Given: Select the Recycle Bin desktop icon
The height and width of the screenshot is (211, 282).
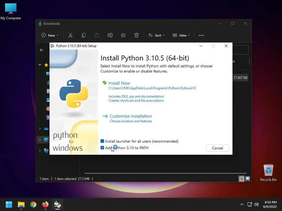Looking at the screenshot, I should tap(268, 173).
